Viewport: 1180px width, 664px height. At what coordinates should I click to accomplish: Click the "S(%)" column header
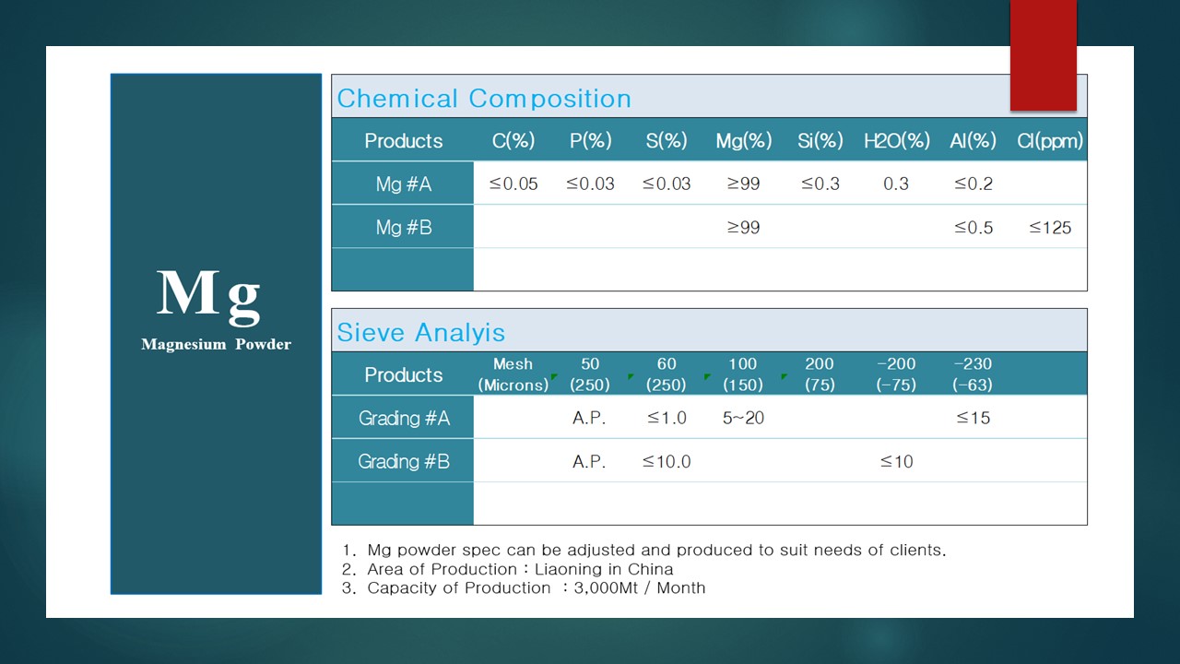pyautogui.click(x=667, y=141)
